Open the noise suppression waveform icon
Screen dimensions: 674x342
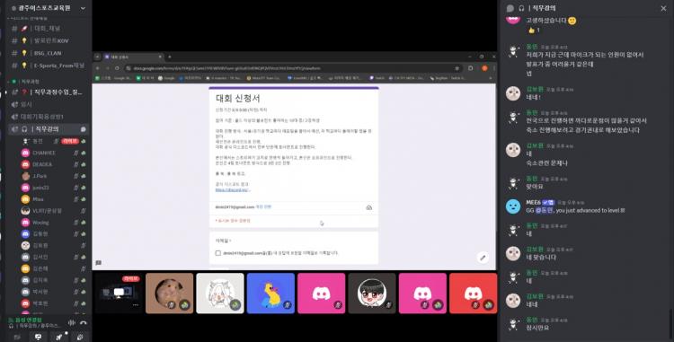[71, 322]
